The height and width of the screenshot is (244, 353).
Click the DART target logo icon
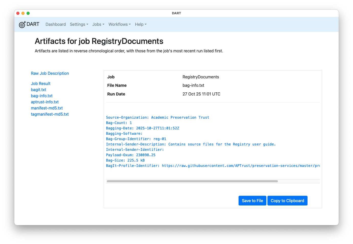pyautogui.click(x=22, y=24)
